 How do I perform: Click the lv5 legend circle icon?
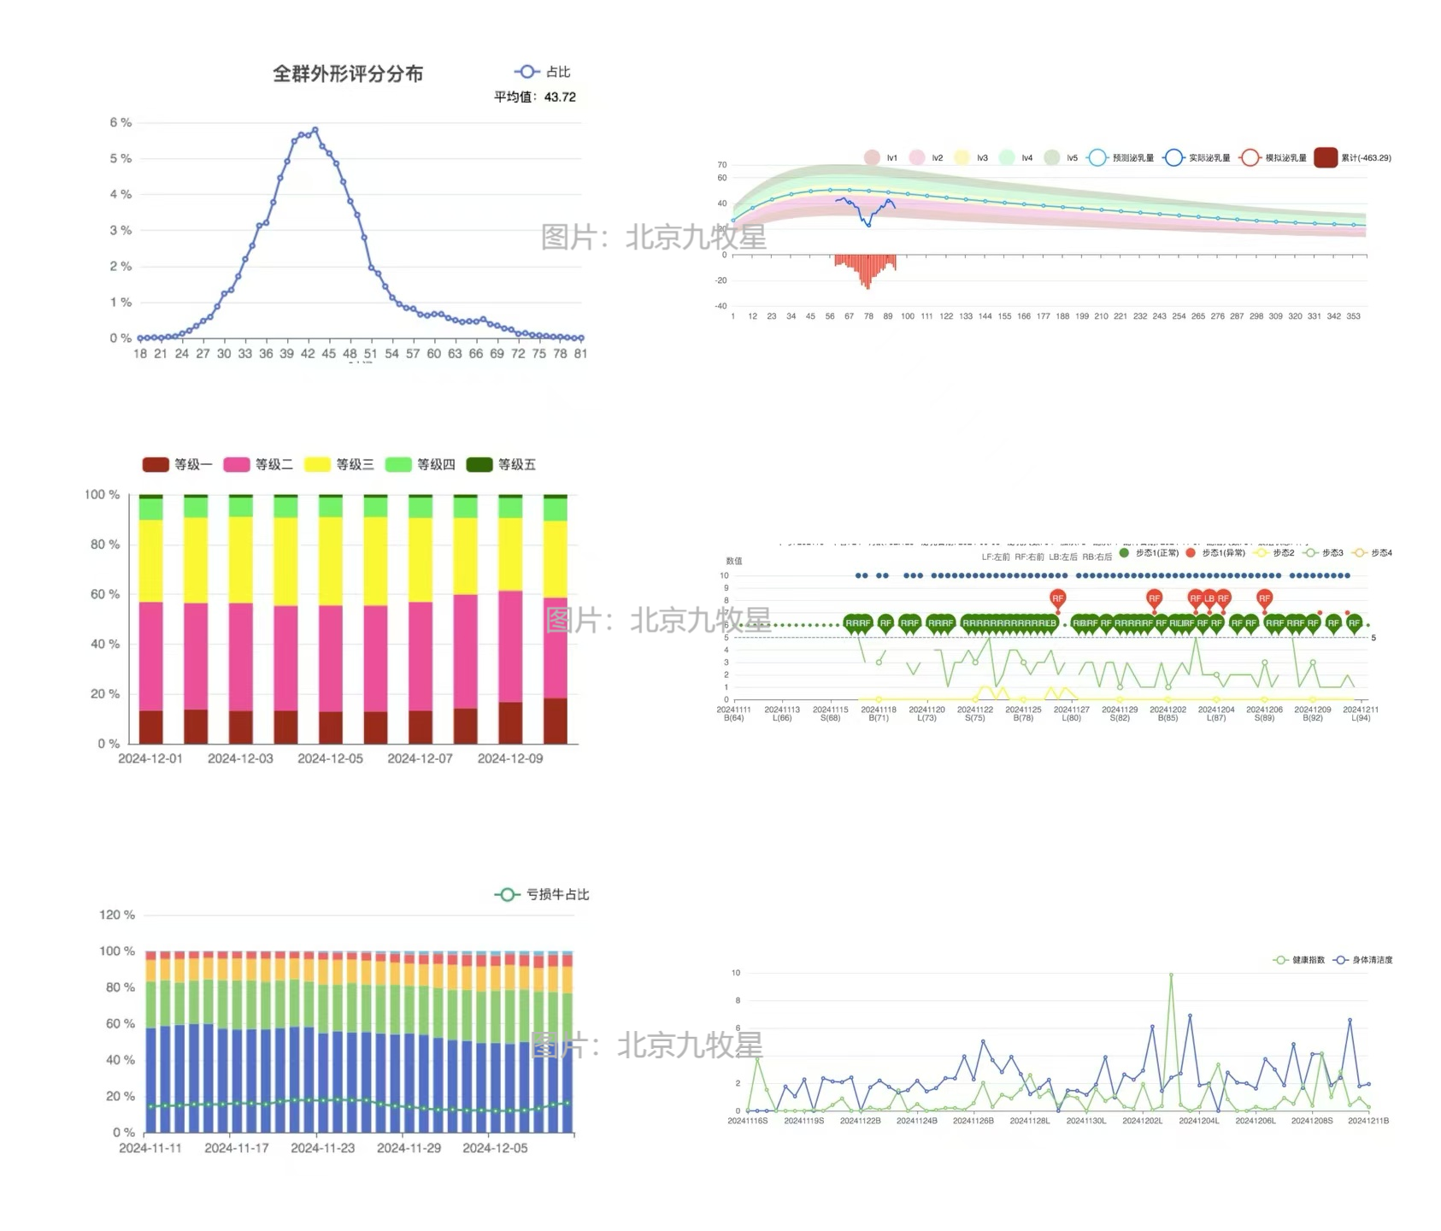[1052, 157]
